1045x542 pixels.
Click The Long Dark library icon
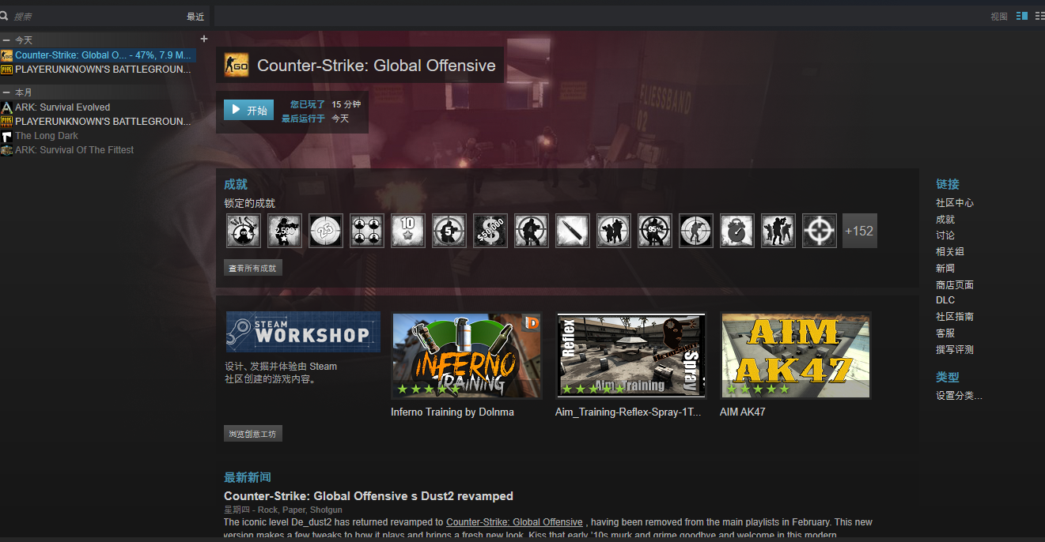[x=6, y=136]
